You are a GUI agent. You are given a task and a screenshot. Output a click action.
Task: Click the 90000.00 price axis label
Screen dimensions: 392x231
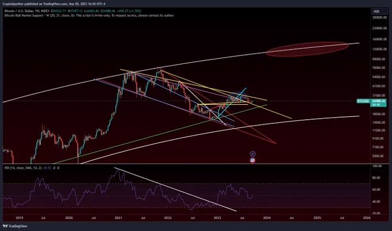point(379,59)
